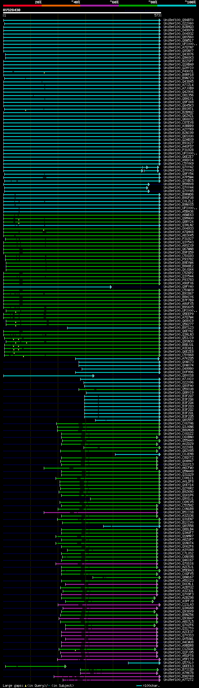199x688 pixels.
Task: Open hit UniRef100_A7KZQ5
Action: (178, 358)
